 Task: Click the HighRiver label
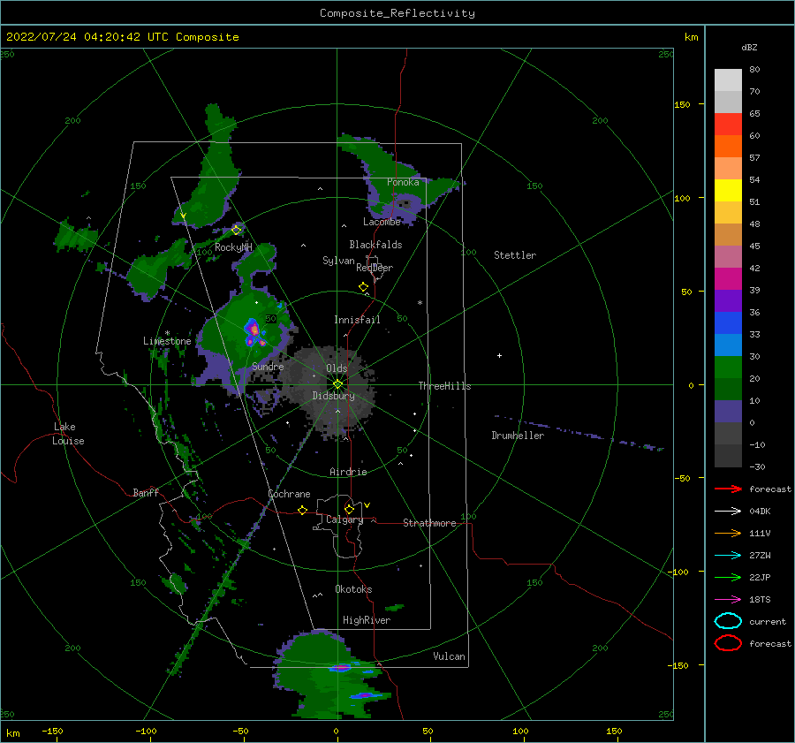[x=367, y=620]
